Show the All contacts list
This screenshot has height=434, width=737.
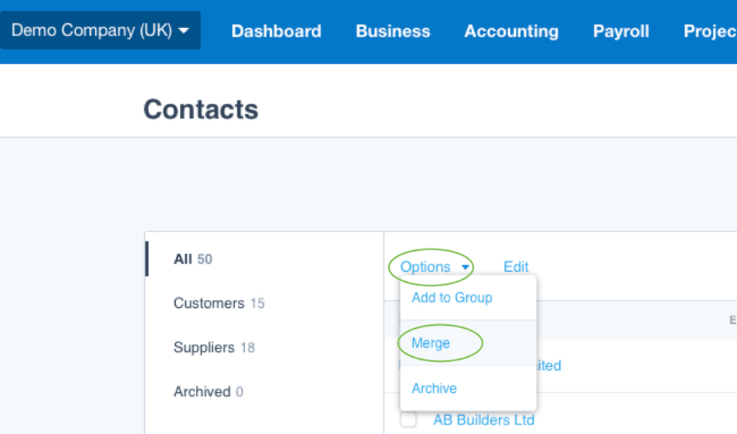click(x=192, y=259)
